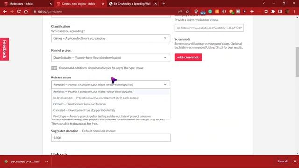The image size is (299, 168).
Task: Click the Suggested donation input field
Action: tap(111, 138)
